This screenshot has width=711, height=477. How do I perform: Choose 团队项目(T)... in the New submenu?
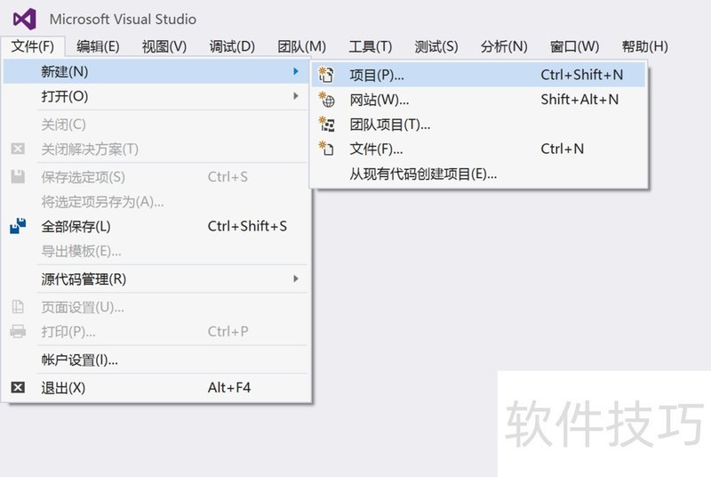[x=478, y=124]
